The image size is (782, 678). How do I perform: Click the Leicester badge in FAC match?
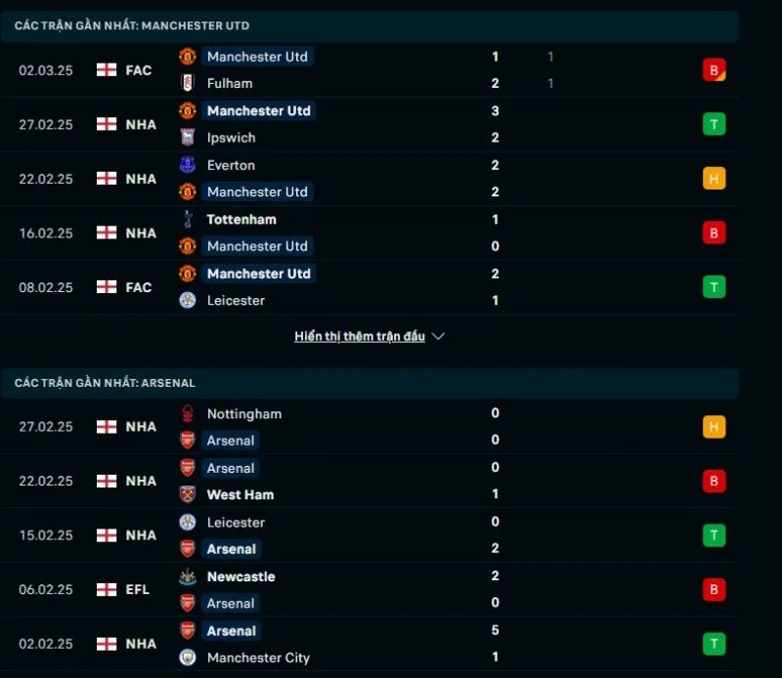pos(188,300)
